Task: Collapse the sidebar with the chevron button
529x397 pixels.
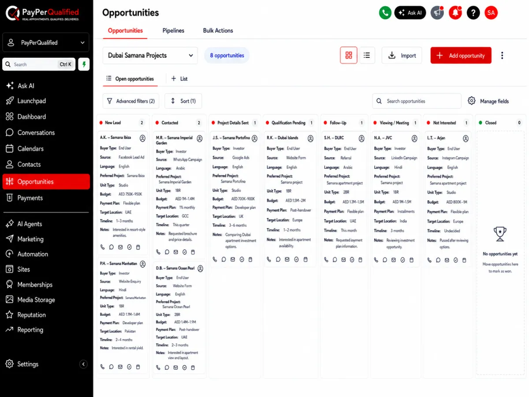Action: click(83, 364)
